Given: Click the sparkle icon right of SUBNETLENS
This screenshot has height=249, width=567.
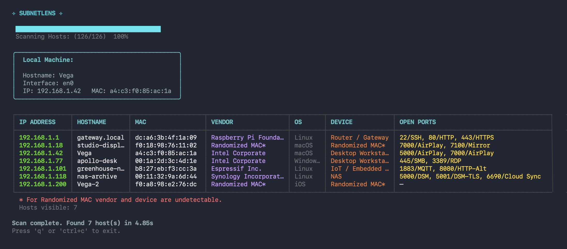Looking at the screenshot, I should click(x=61, y=13).
